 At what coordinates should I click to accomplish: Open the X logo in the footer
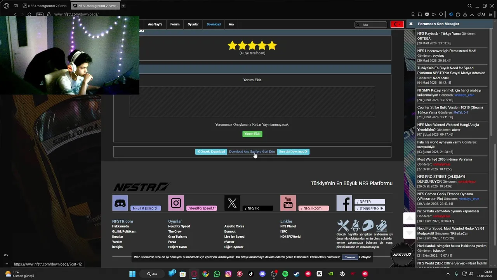point(232,203)
